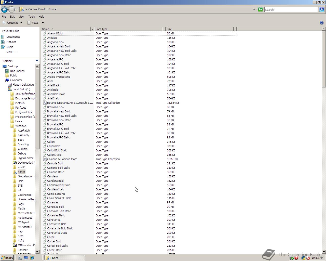
Task: Click the Desktop icon in Folders tree
Action: click(x=5, y=66)
